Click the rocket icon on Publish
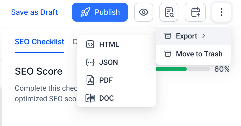The width and height of the screenshot is (241, 126). click(85, 12)
